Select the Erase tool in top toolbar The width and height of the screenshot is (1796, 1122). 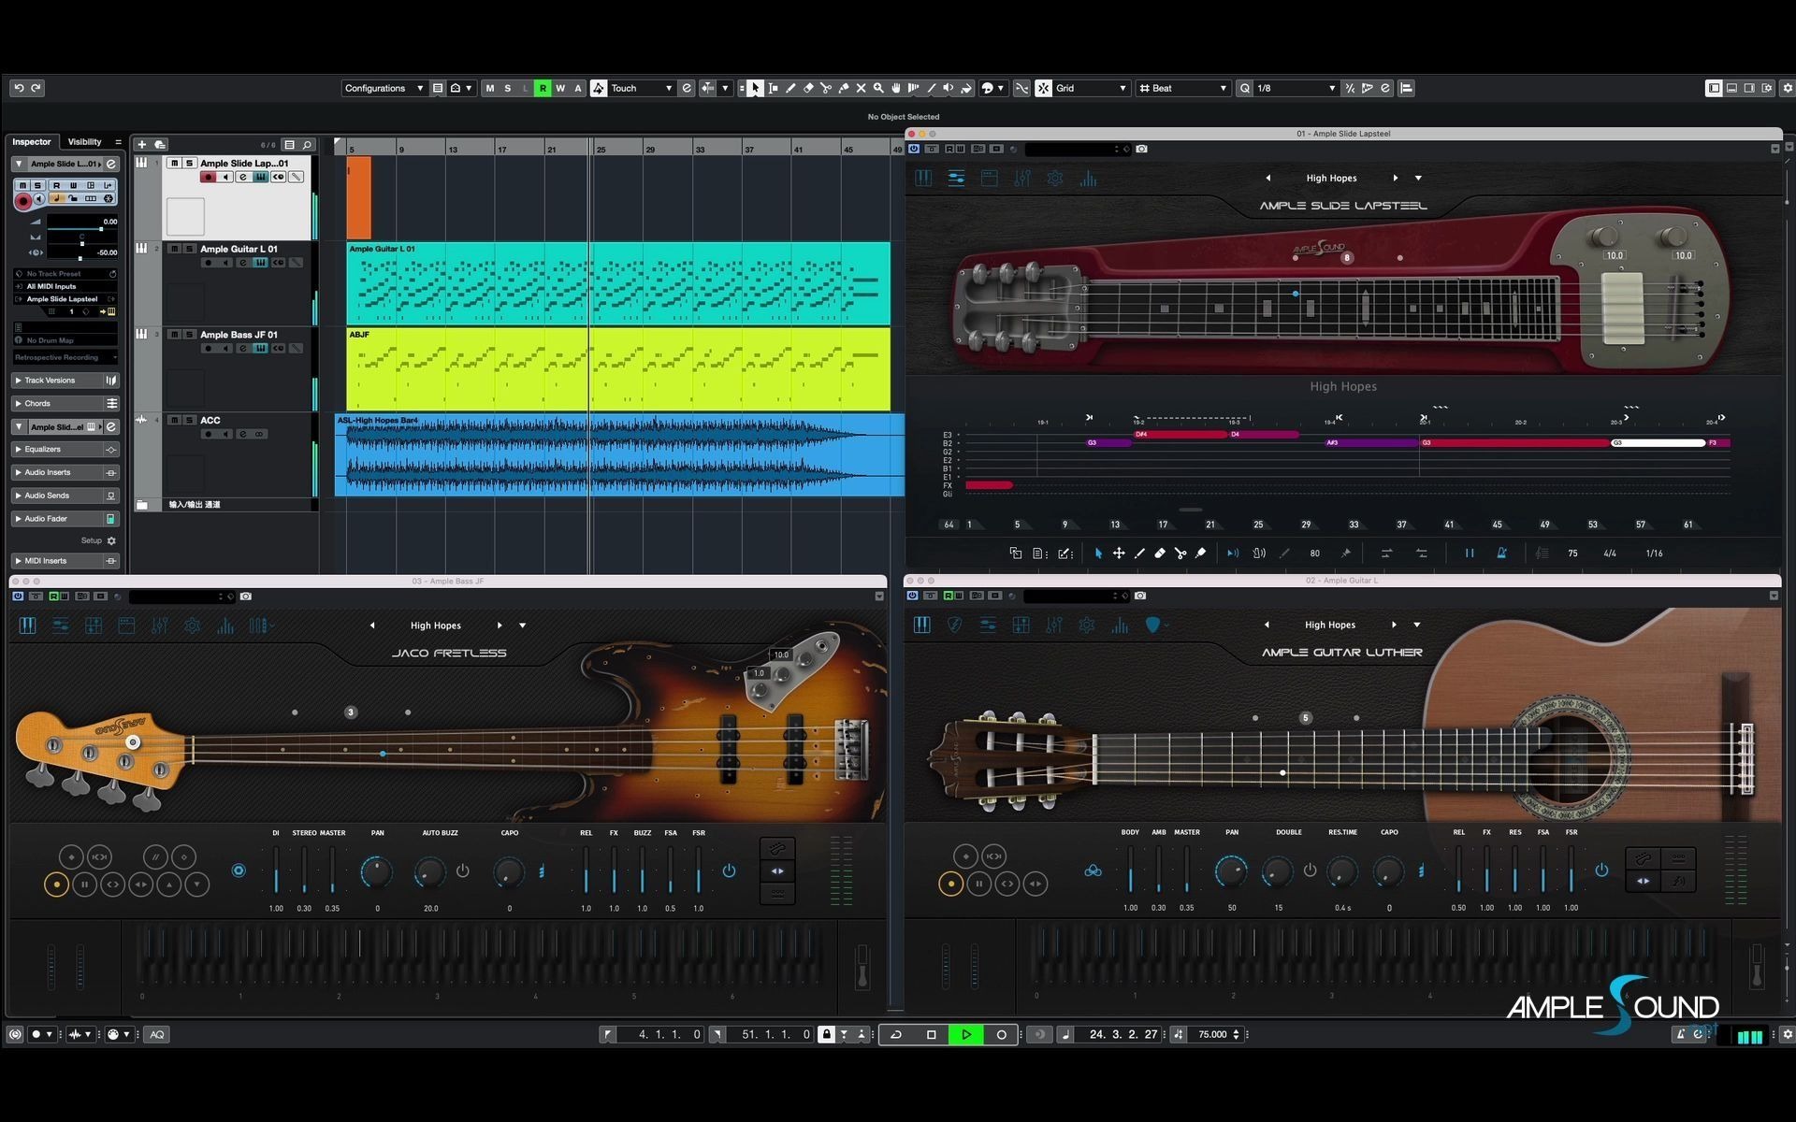(808, 88)
